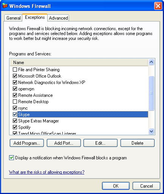Click the list scroll down arrow
Screen dimensions: 164x194
point(151,131)
